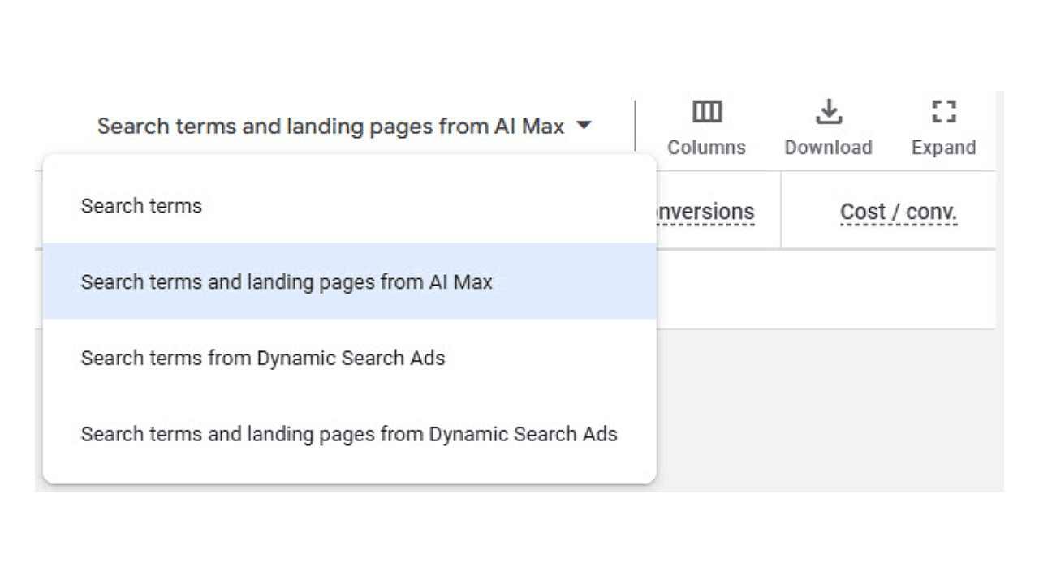Click the 'Columns' text label
This screenshot has height=584, width=1039.
[x=706, y=148]
